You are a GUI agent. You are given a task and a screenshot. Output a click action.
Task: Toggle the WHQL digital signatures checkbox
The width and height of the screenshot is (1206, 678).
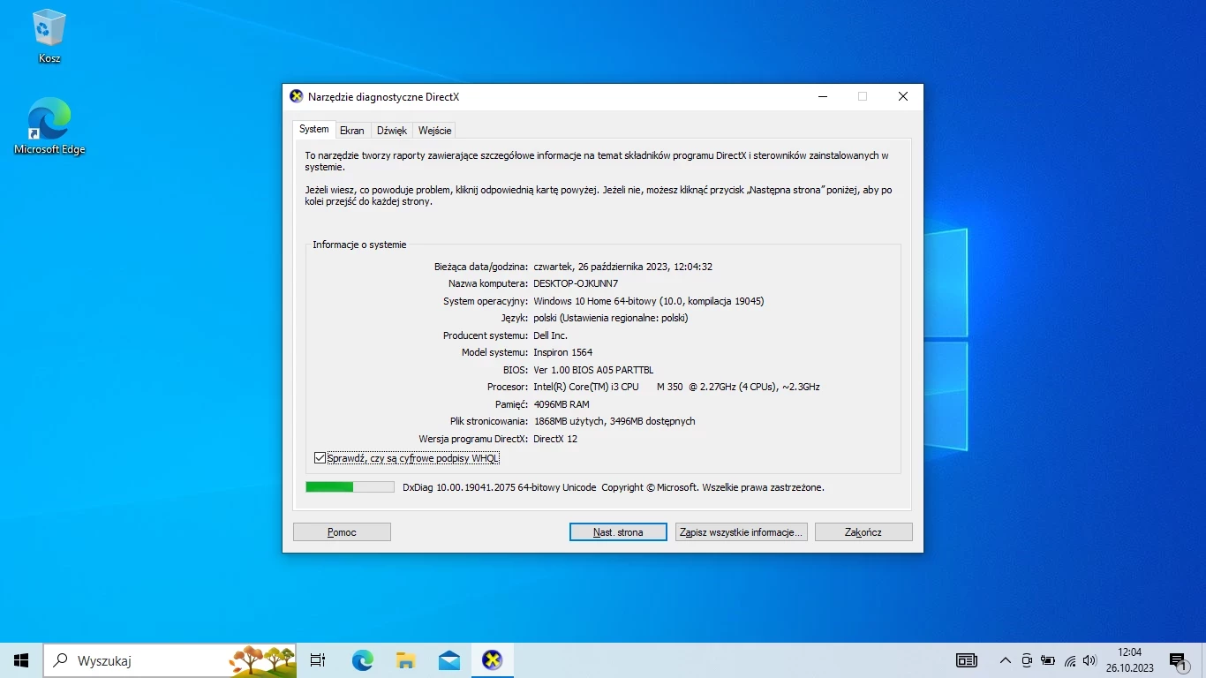coord(320,457)
